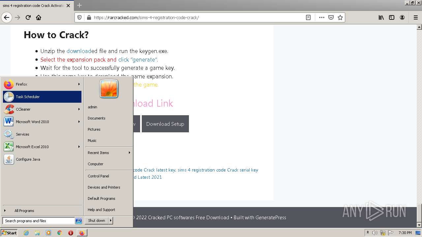Open Windows Explorer taskbar icon
The height and width of the screenshot is (237, 422).
pyautogui.click(x=37, y=233)
